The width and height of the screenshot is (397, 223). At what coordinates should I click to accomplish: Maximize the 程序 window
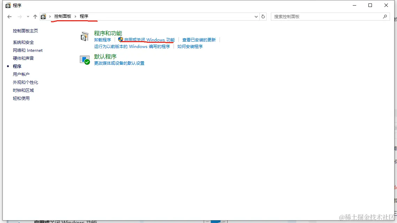tap(370, 5)
